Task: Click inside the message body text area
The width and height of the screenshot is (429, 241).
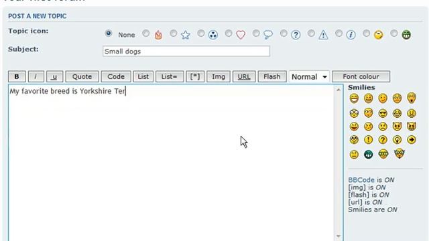Action: click(x=171, y=163)
